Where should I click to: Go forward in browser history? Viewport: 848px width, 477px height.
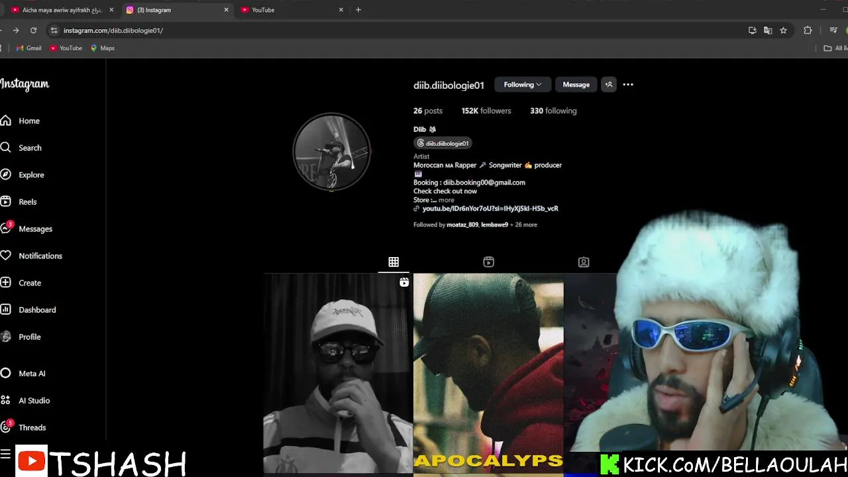coord(15,30)
